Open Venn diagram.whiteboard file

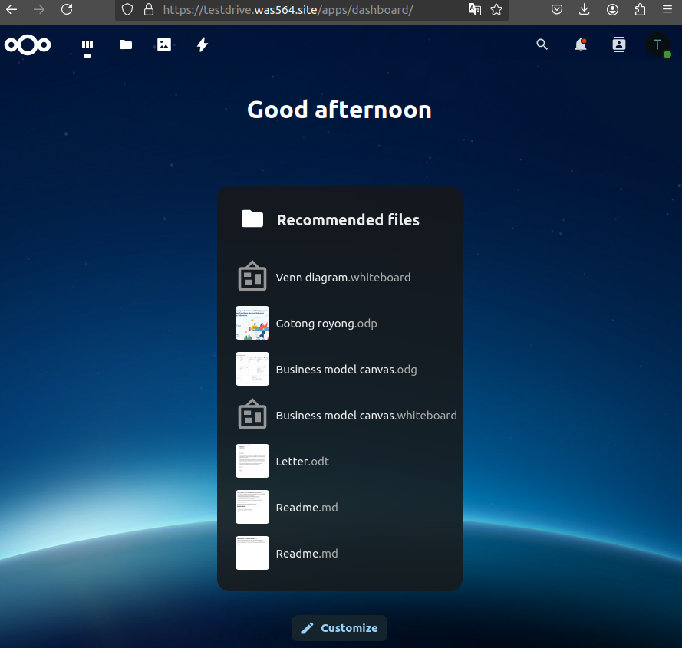click(x=340, y=277)
